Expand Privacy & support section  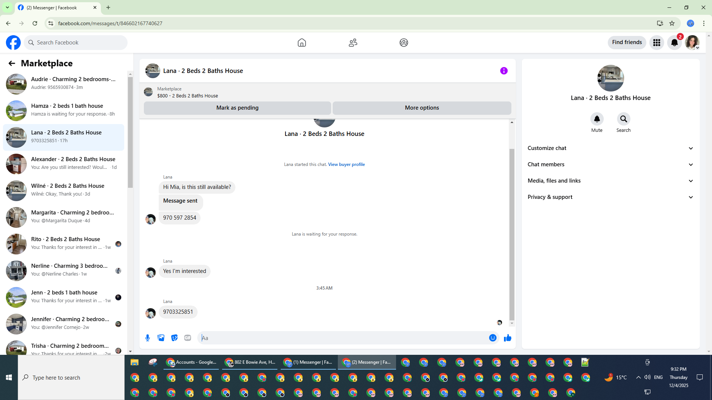coord(610,197)
